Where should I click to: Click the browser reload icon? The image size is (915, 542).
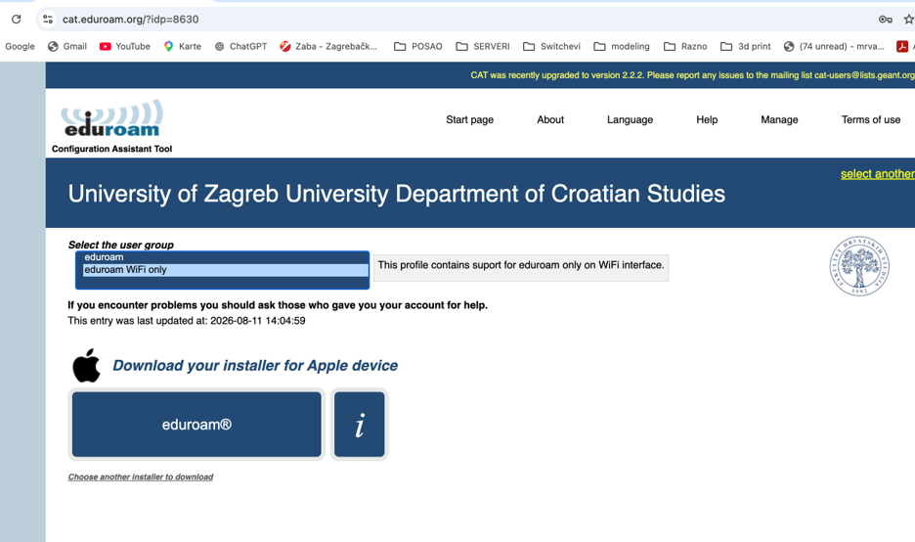coord(17,20)
